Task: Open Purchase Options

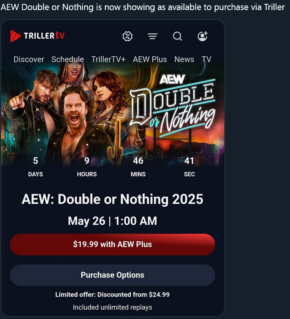Action: coord(113,275)
